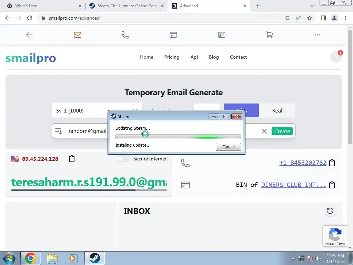Open the ID card icon in toolbar

(x=222, y=35)
